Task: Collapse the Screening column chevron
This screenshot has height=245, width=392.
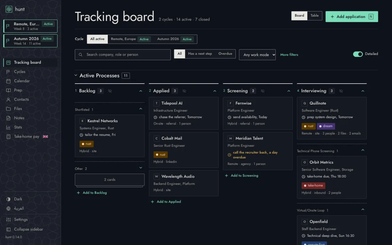Action: click(289, 91)
